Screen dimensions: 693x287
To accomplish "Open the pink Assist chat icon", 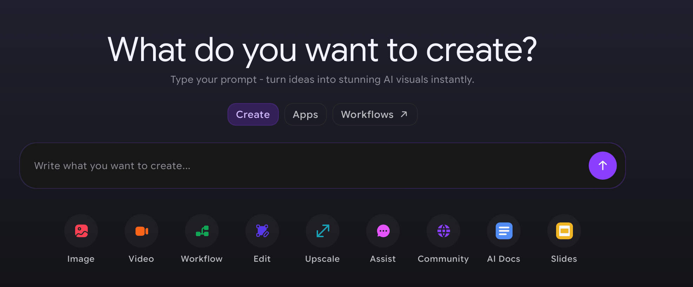I will 383,231.
